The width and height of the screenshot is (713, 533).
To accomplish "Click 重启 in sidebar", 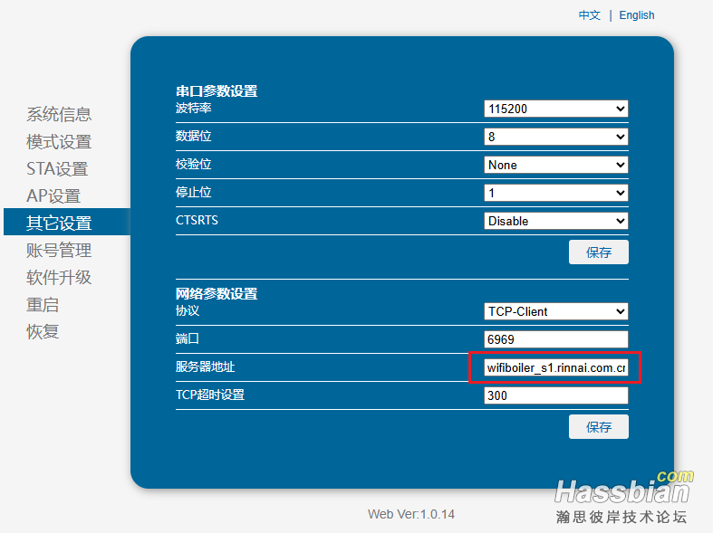I will click(43, 305).
